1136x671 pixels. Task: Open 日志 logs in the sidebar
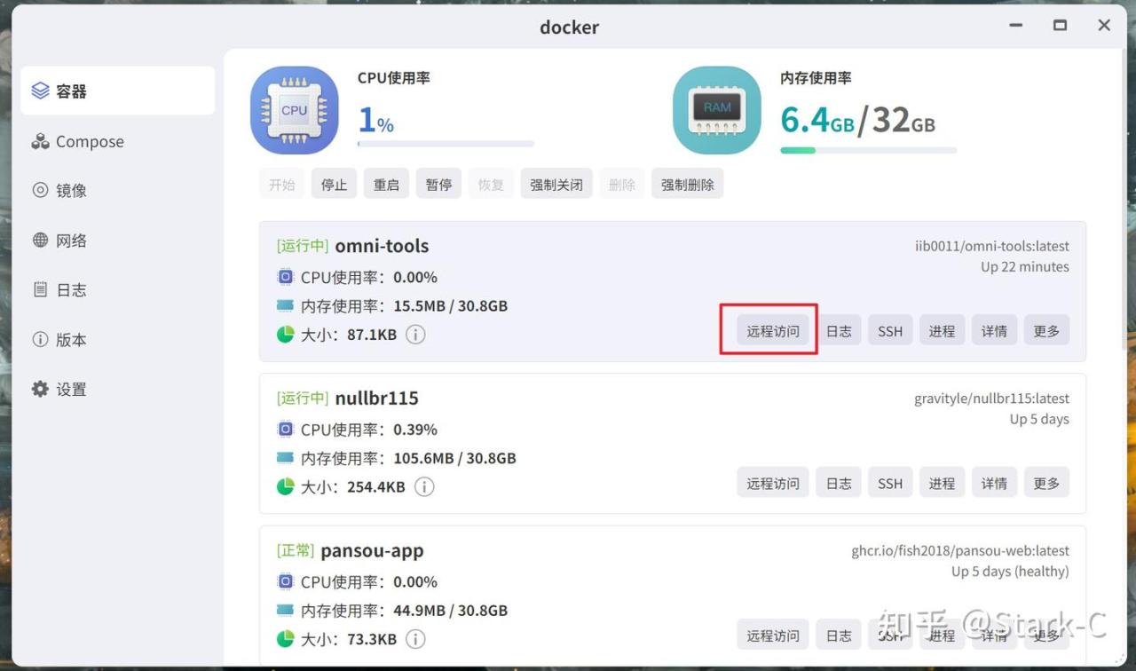click(x=60, y=289)
